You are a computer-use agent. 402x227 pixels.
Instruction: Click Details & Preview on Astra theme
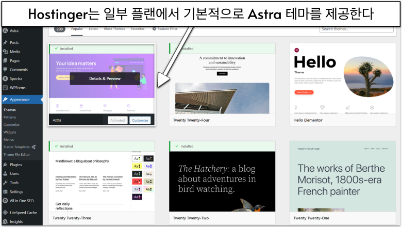[105, 78]
